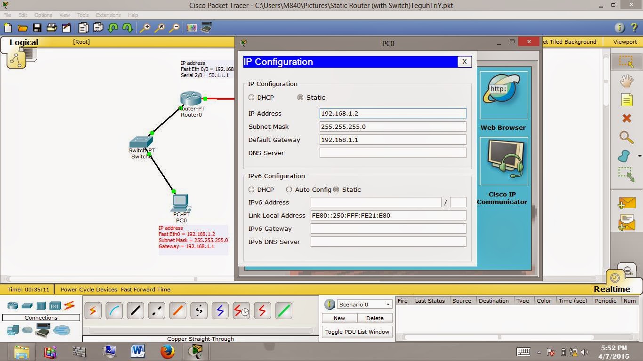Choose the Resize Shape tool

pos(627,174)
